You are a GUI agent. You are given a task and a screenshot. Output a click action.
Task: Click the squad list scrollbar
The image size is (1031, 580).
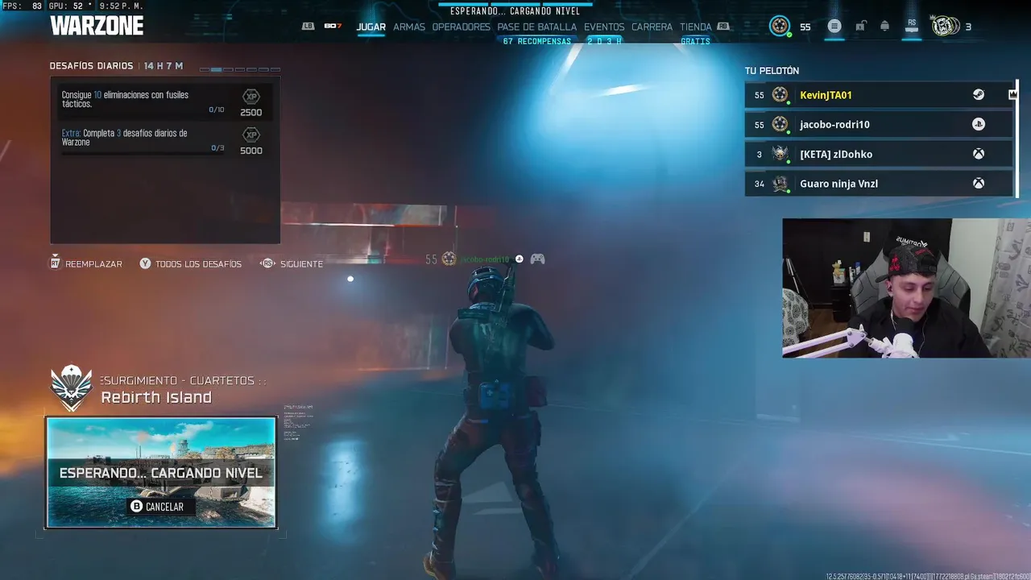pos(1017,139)
